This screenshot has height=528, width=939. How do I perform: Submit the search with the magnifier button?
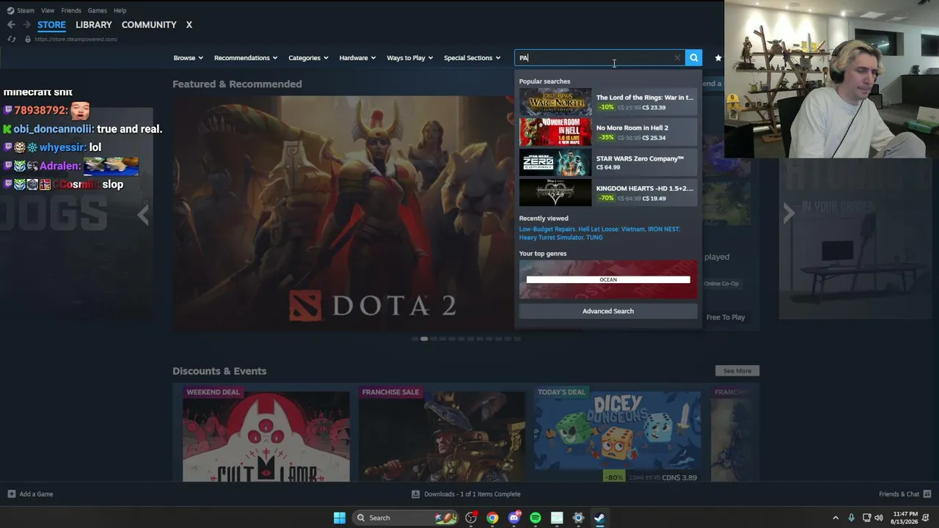(x=693, y=58)
